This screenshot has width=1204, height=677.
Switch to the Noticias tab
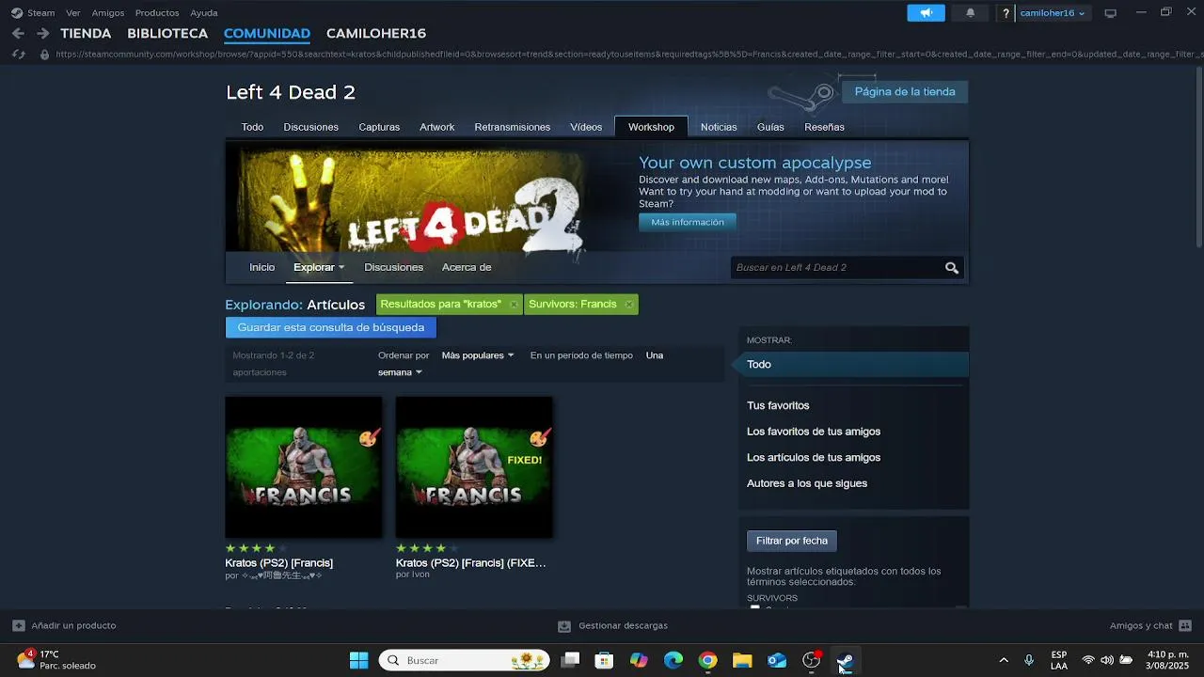[719, 127]
